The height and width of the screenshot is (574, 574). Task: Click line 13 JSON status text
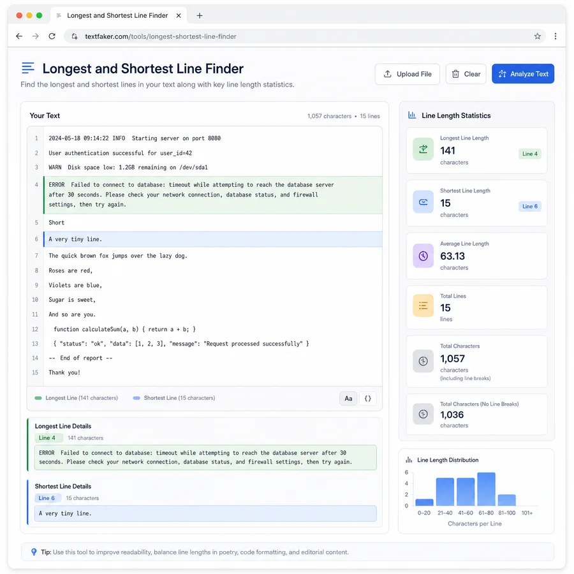[181, 344]
